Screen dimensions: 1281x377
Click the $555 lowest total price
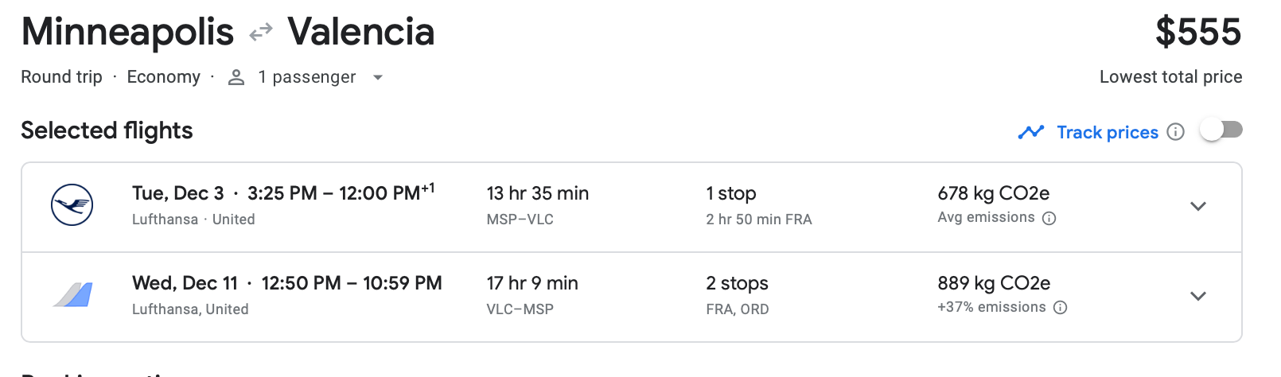pos(1197,33)
